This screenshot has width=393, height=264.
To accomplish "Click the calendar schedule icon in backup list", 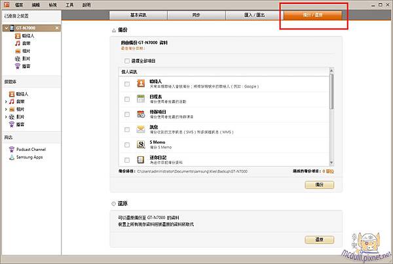I will coord(141,99).
